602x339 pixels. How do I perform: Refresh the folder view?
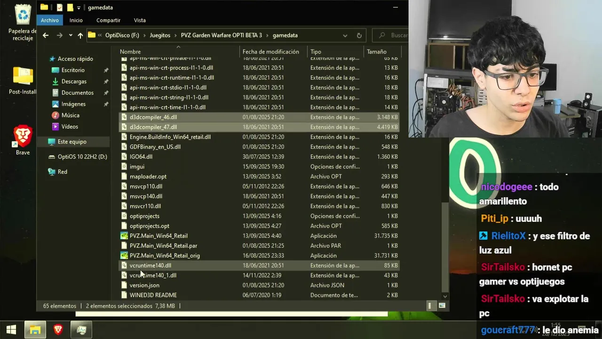pos(359,35)
